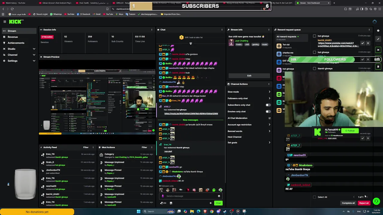The height and width of the screenshot is (215, 383).
Task: Reject bechir_khdiri hot ghneya request X
Action: coord(368,43)
